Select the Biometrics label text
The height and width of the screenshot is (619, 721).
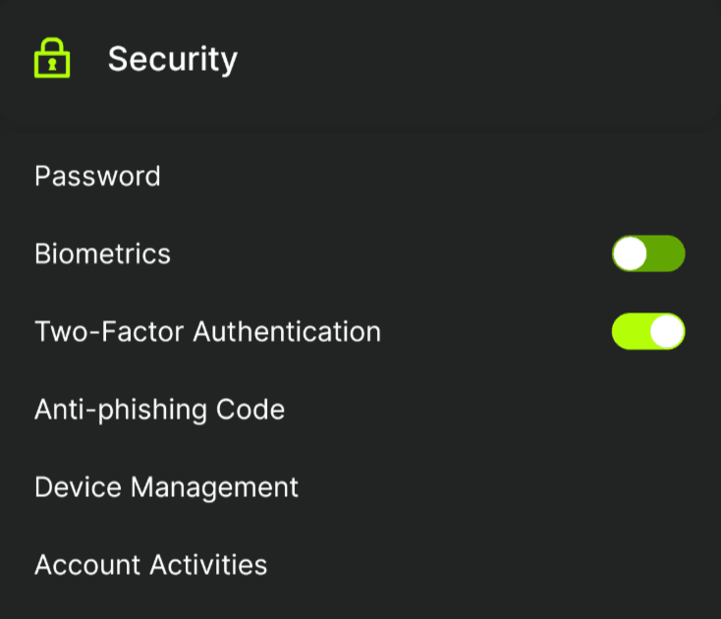click(102, 253)
